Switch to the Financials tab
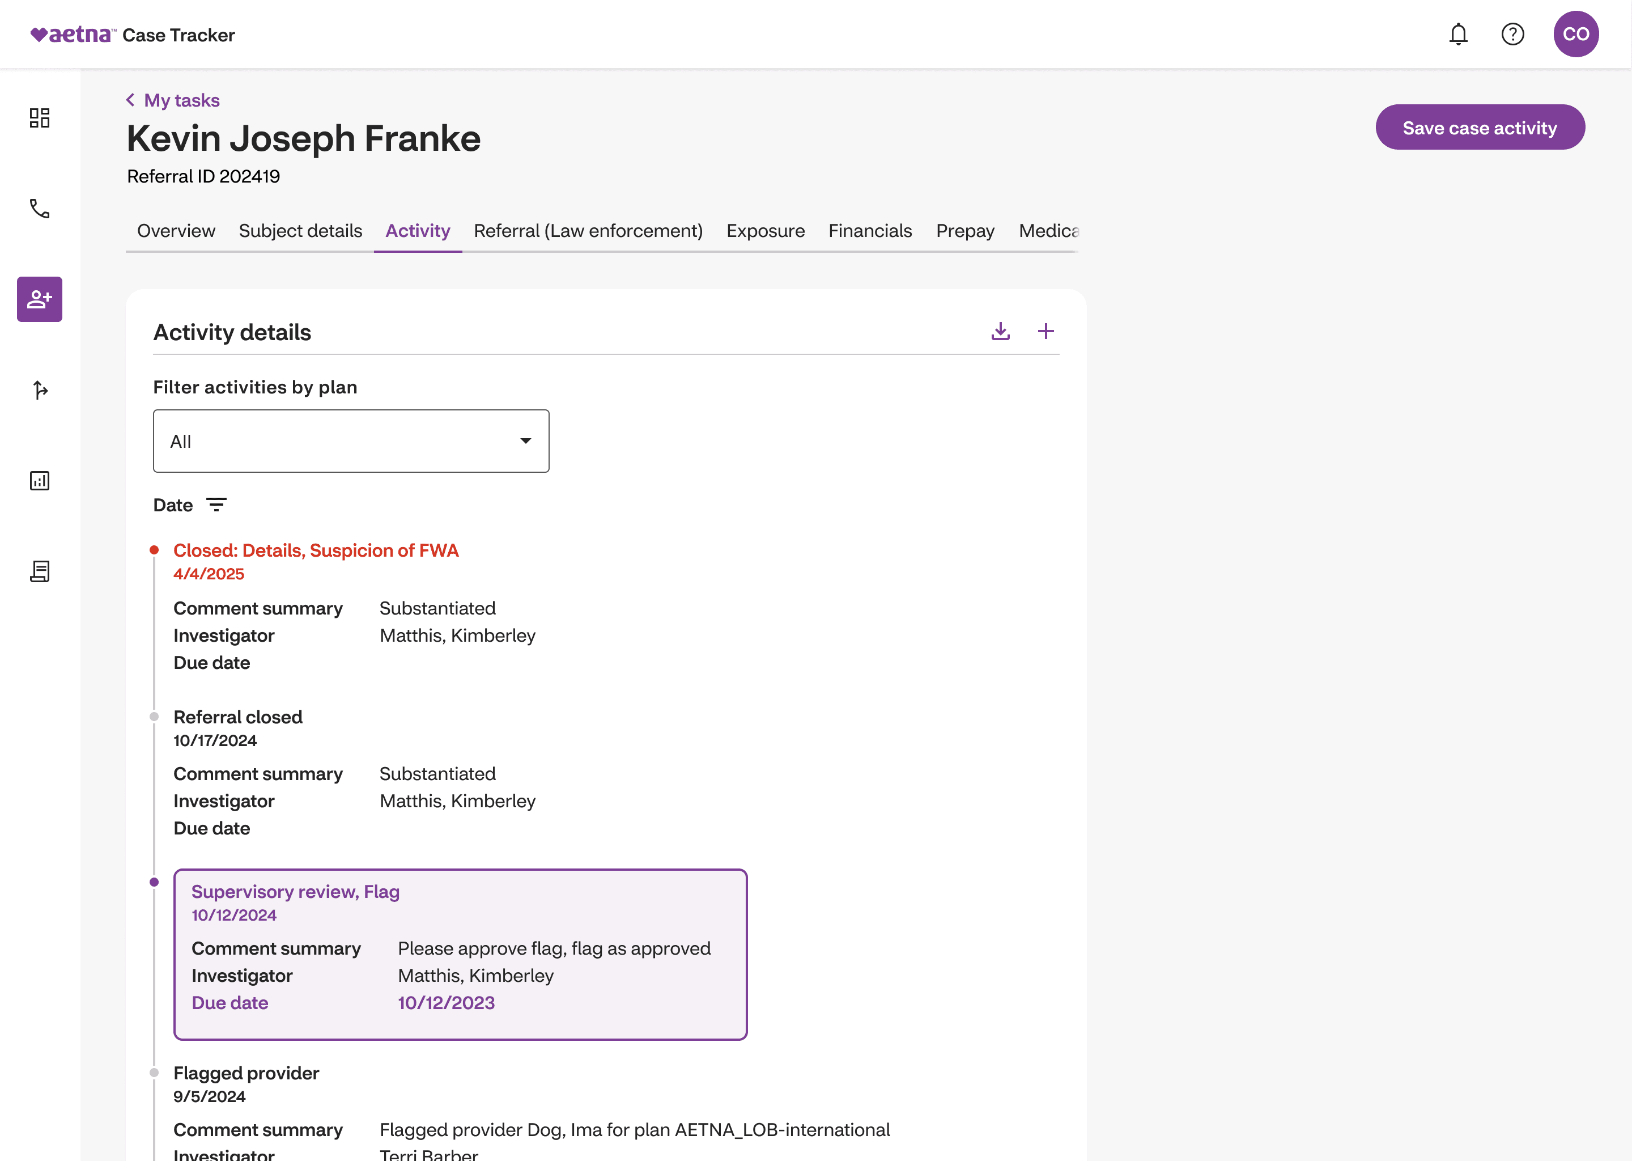Viewport: 1632px width, 1161px height. click(870, 231)
